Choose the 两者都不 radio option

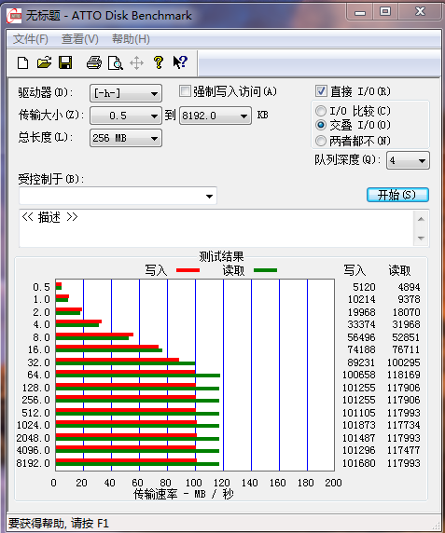tap(321, 141)
